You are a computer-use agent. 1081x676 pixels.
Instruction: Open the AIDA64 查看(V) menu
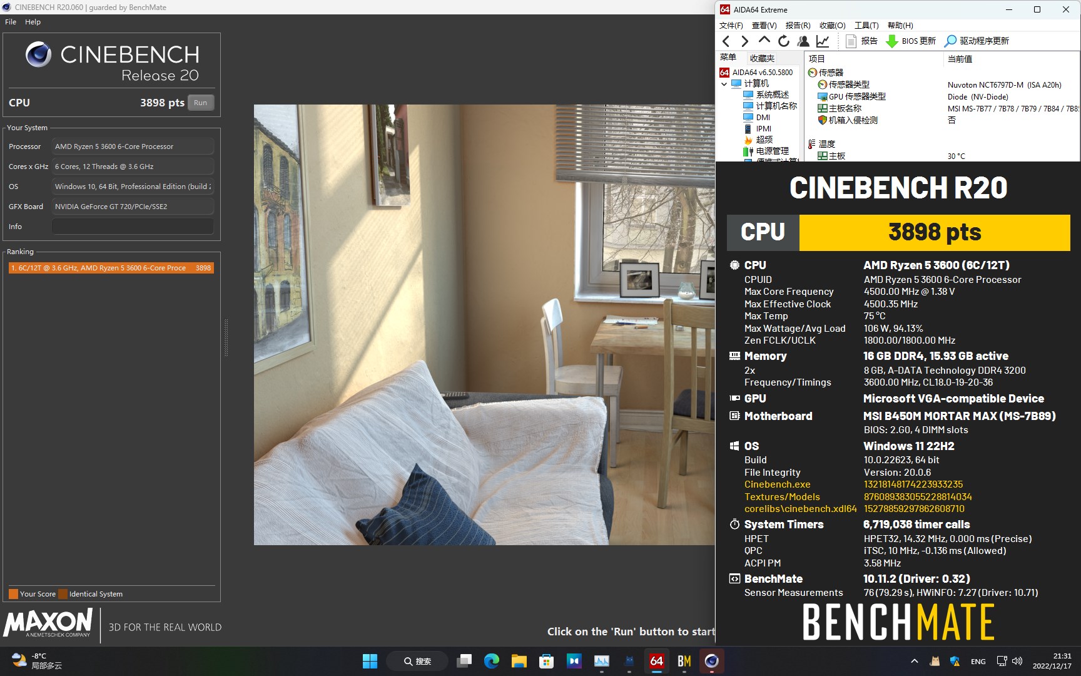coord(764,26)
